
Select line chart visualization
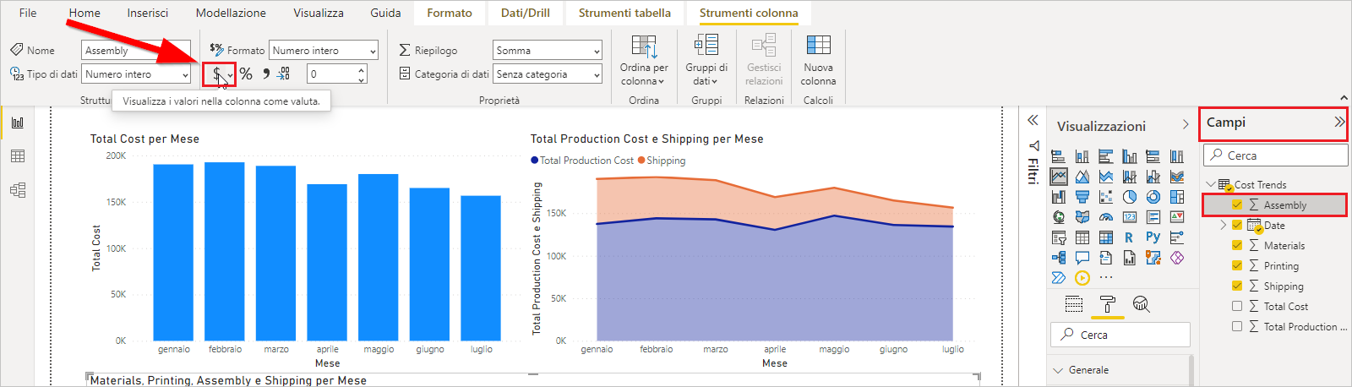click(x=1058, y=177)
